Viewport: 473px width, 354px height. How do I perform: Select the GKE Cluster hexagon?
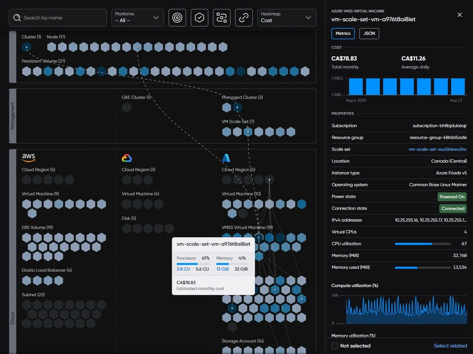[127, 107]
